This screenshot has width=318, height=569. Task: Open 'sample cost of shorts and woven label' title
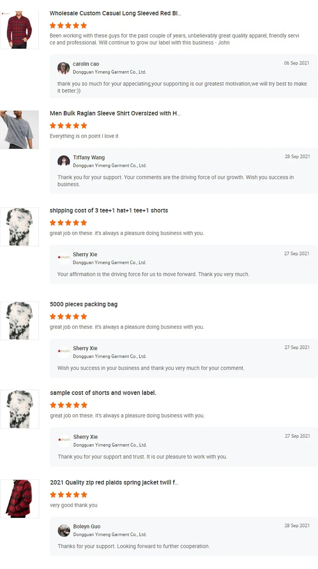(103, 393)
